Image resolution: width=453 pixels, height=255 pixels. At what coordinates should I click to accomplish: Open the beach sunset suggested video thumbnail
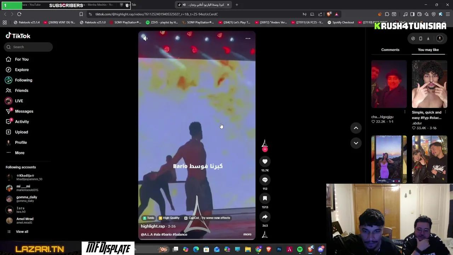click(389, 159)
